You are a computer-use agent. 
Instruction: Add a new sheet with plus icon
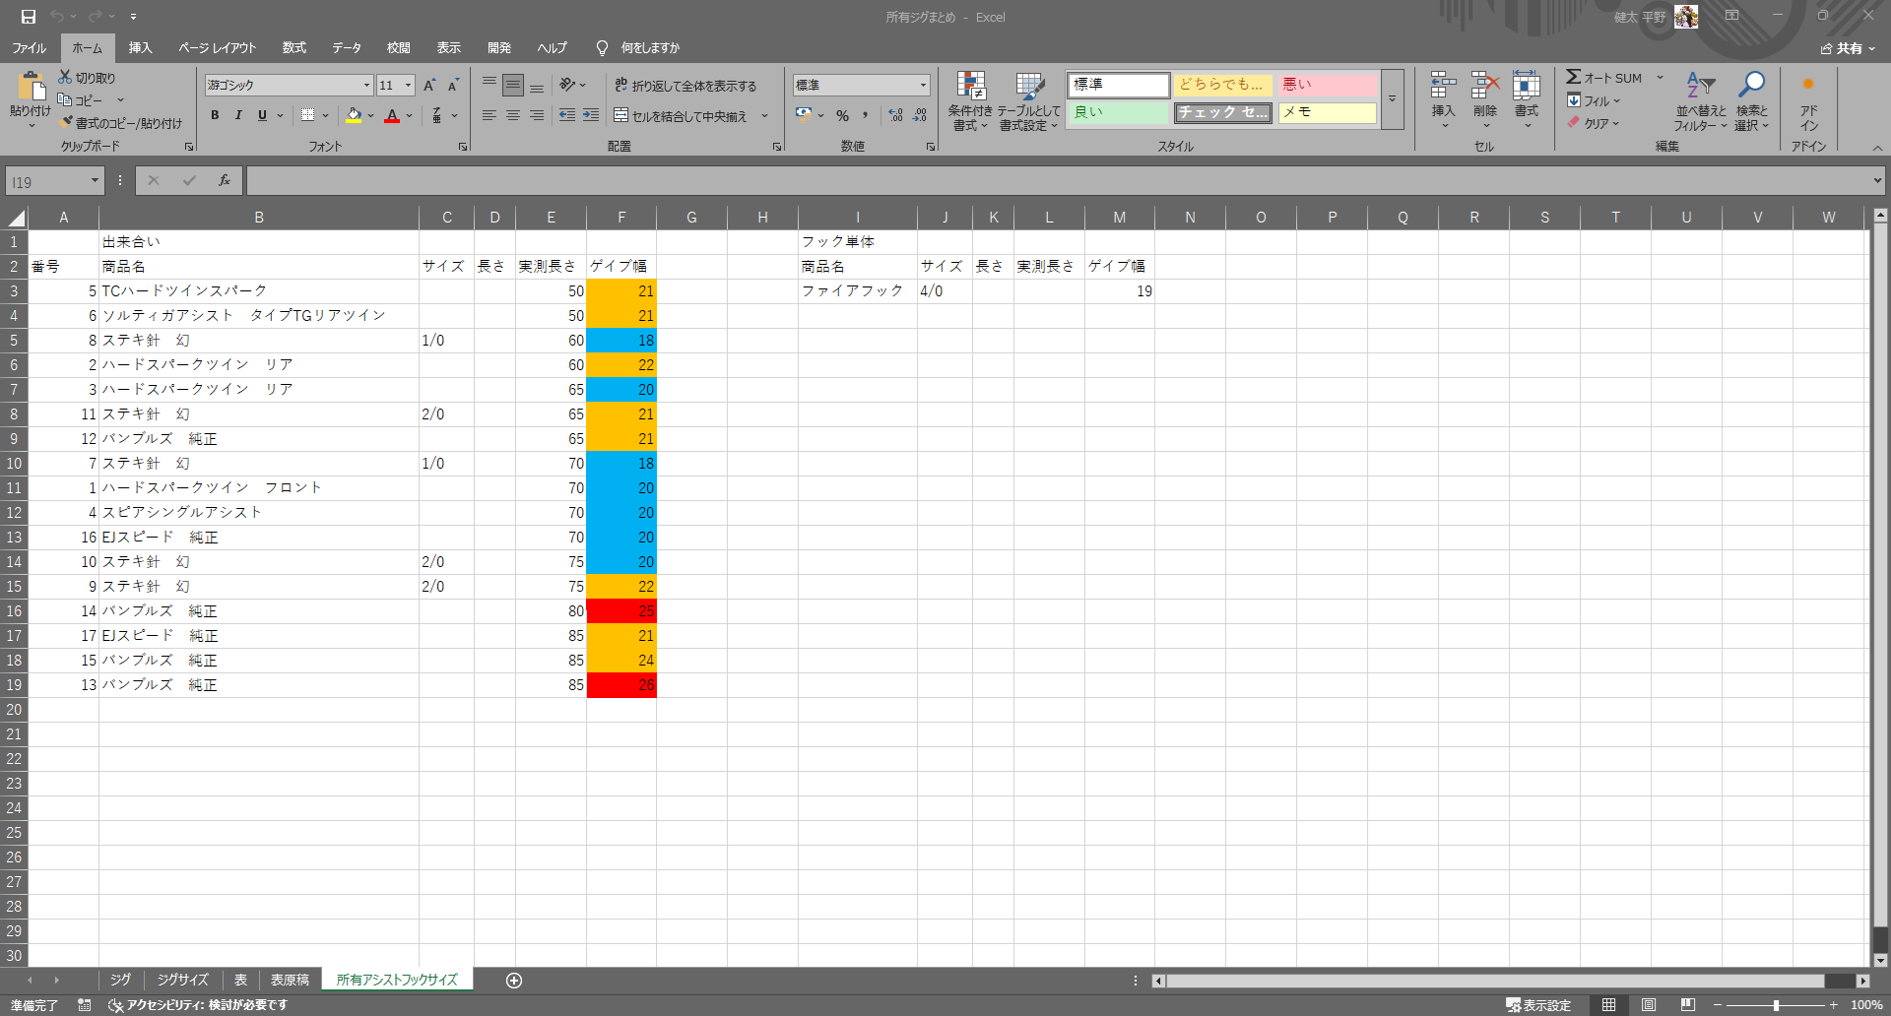[514, 981]
